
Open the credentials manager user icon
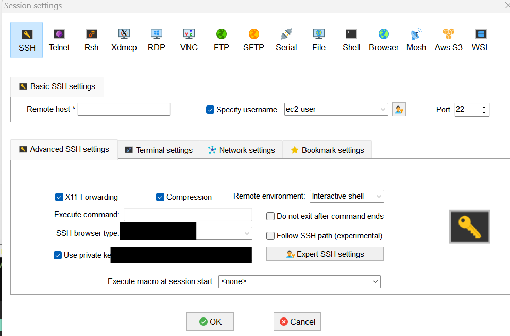click(x=399, y=110)
